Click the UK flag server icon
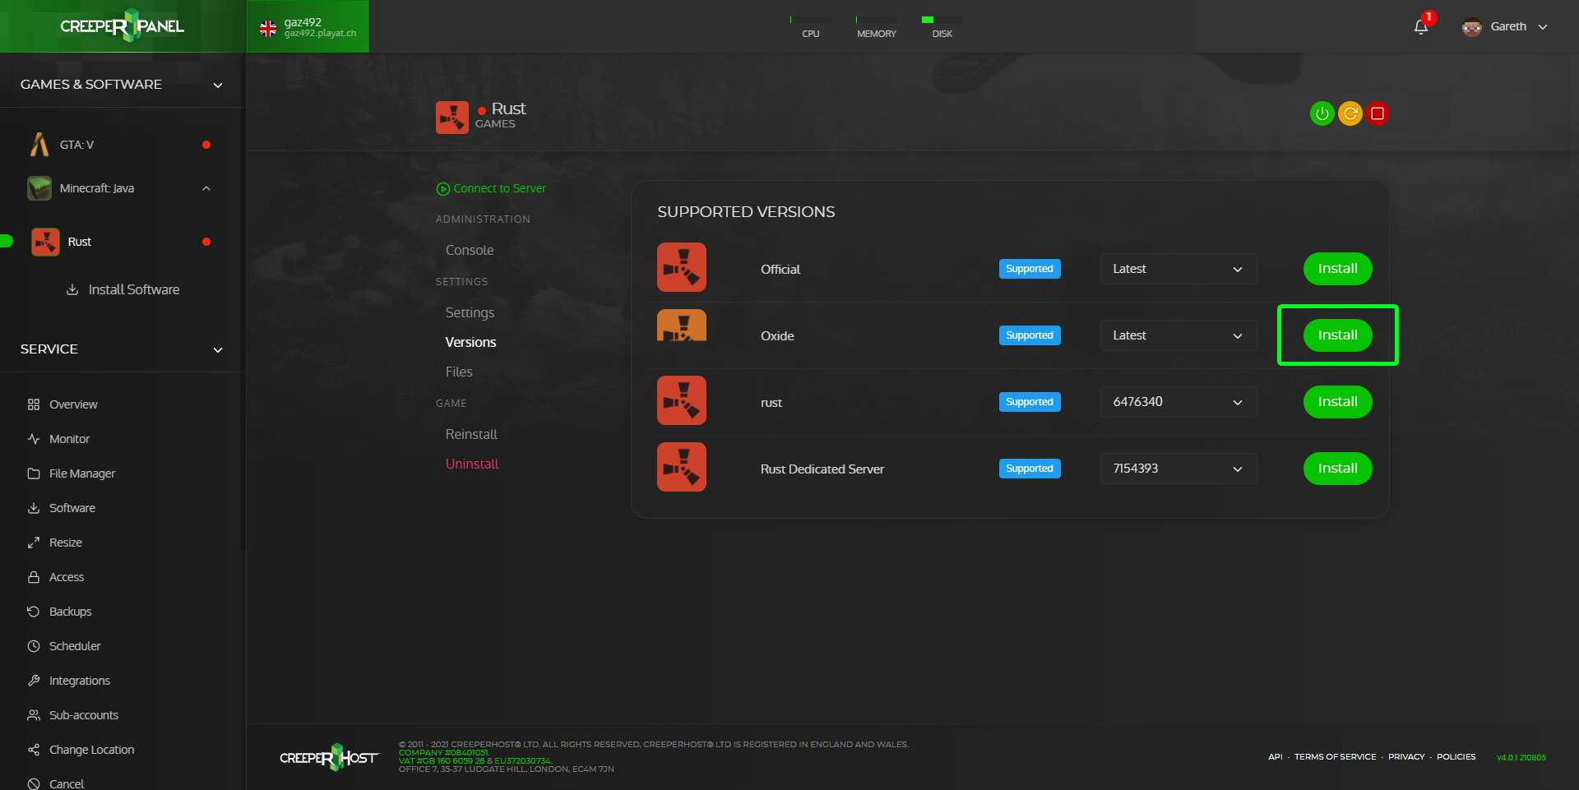Viewport: 1579px width, 790px height. point(268,28)
